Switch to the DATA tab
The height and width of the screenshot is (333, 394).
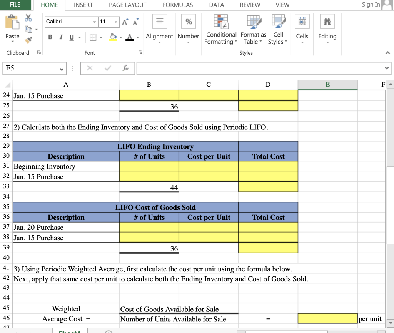tap(216, 5)
